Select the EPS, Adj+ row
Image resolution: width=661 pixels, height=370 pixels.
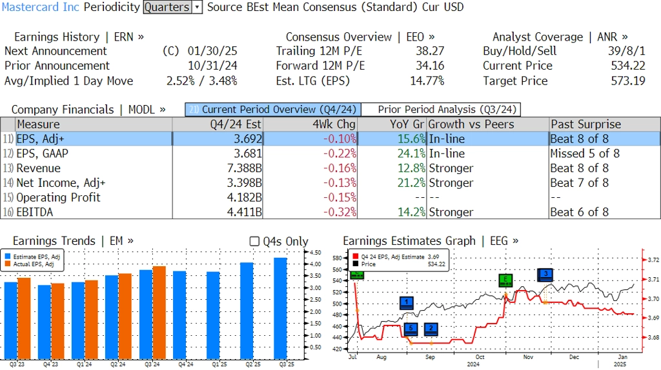point(330,139)
